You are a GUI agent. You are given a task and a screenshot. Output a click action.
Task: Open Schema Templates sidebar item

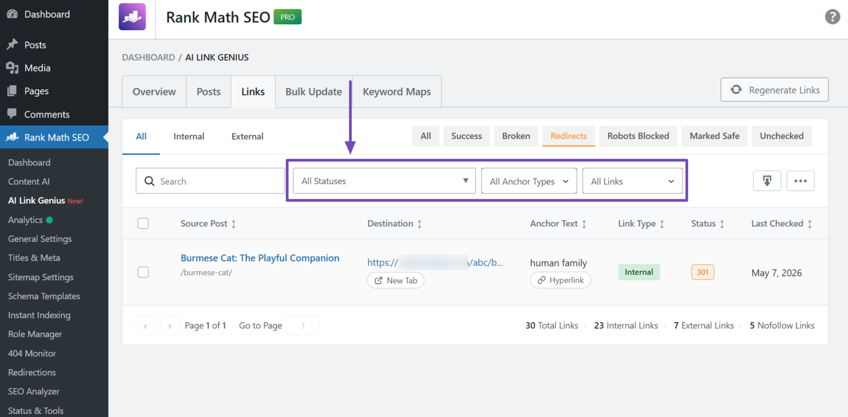coord(44,296)
